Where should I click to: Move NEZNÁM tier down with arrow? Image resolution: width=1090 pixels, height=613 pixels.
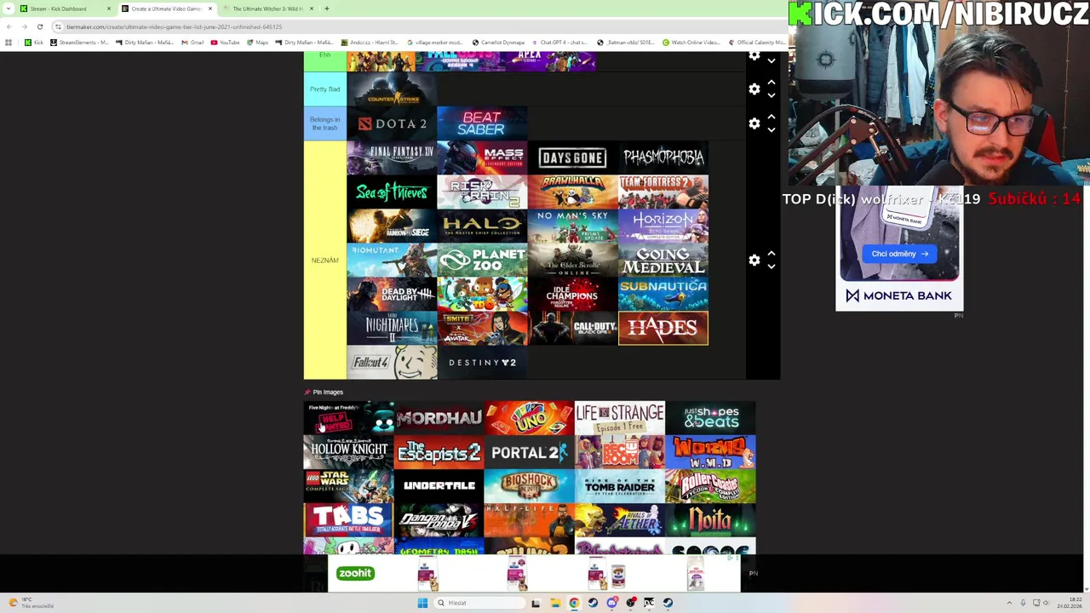(x=772, y=266)
